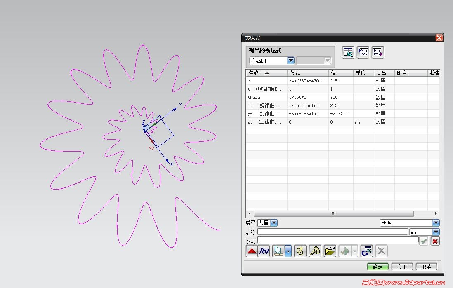The width and height of the screenshot is (453, 288).
Task: Click the export expressions to file icon
Action: [x=377, y=52]
